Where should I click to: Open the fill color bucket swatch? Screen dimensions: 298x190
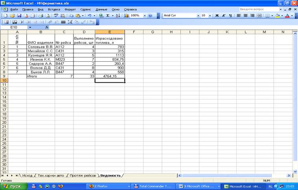click(x=277, y=16)
